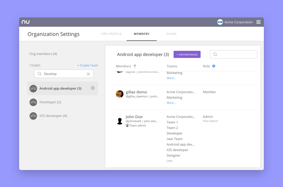Click the Plan Admin label
This screenshot has width=283, height=187.
pyautogui.click(x=211, y=121)
